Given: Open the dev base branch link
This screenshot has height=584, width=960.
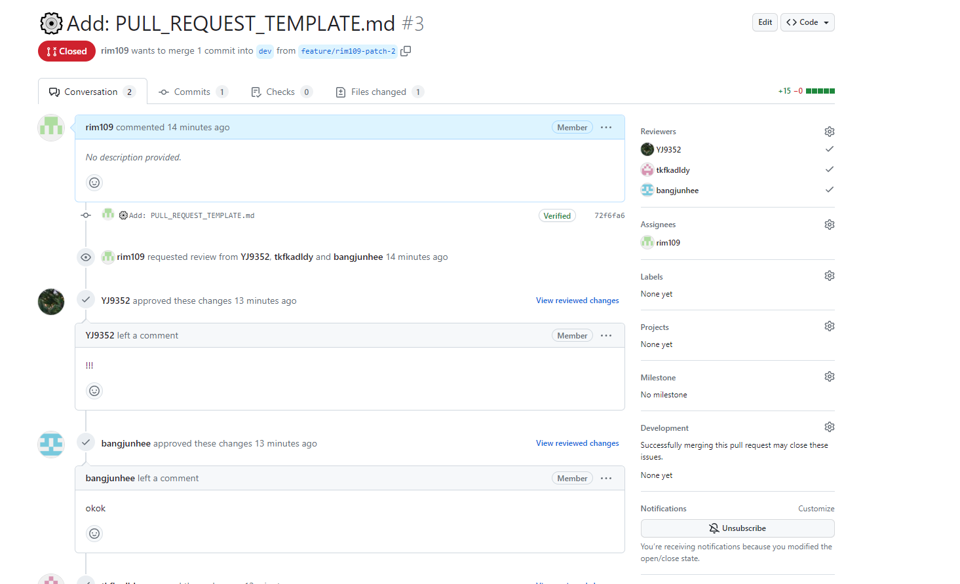Looking at the screenshot, I should click(265, 51).
